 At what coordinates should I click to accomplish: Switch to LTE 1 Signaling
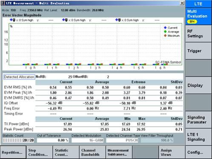click(x=198, y=137)
